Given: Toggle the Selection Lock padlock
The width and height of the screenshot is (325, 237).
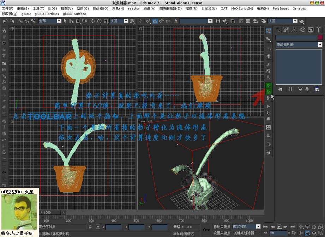Looking at the screenshot, I should click(x=90, y=227).
